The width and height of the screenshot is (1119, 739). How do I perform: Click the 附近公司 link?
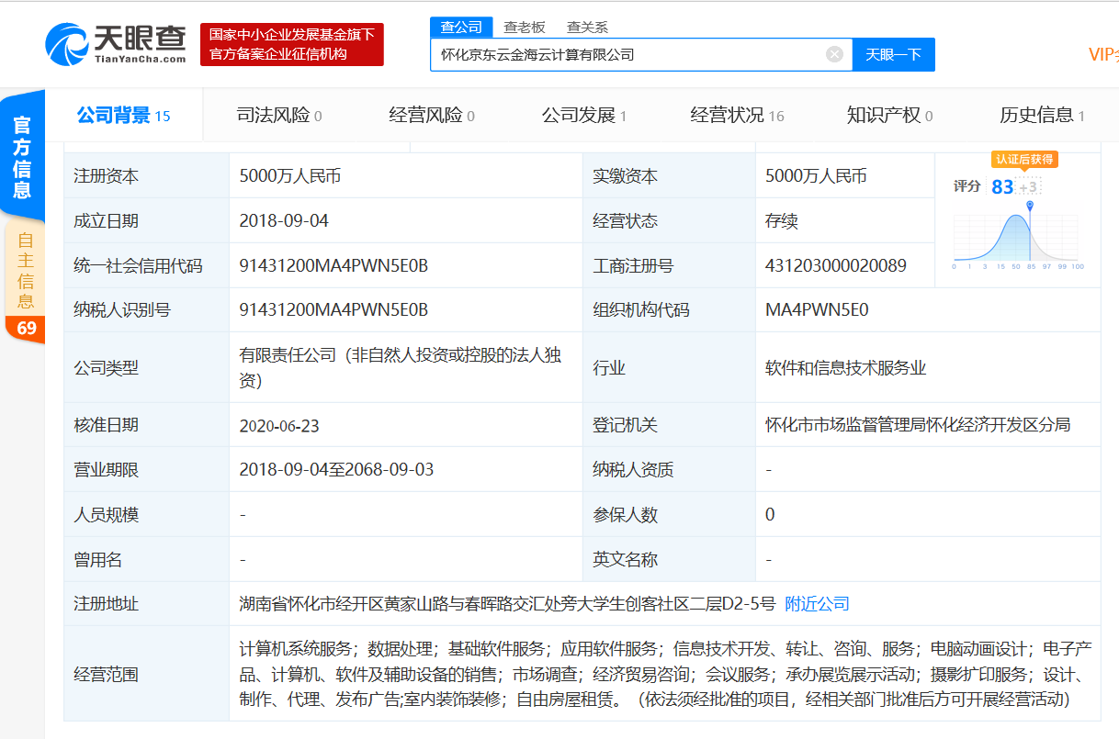pos(817,604)
